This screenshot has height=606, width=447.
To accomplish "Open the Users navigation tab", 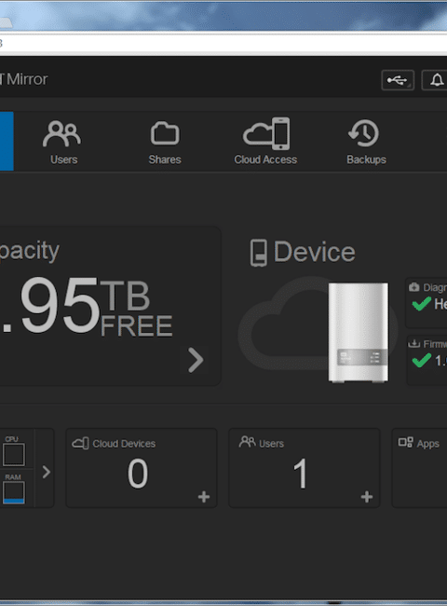I will coord(63,142).
